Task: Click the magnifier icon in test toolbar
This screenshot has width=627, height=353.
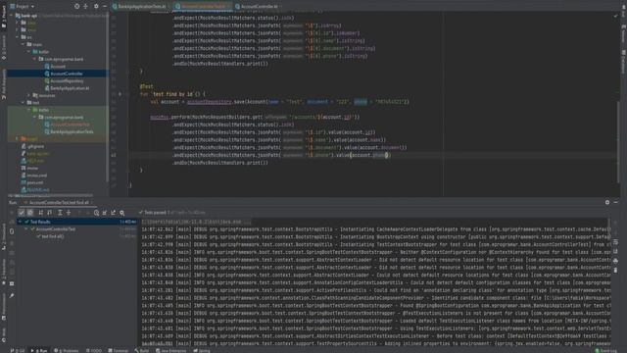Action: [x=121, y=213]
